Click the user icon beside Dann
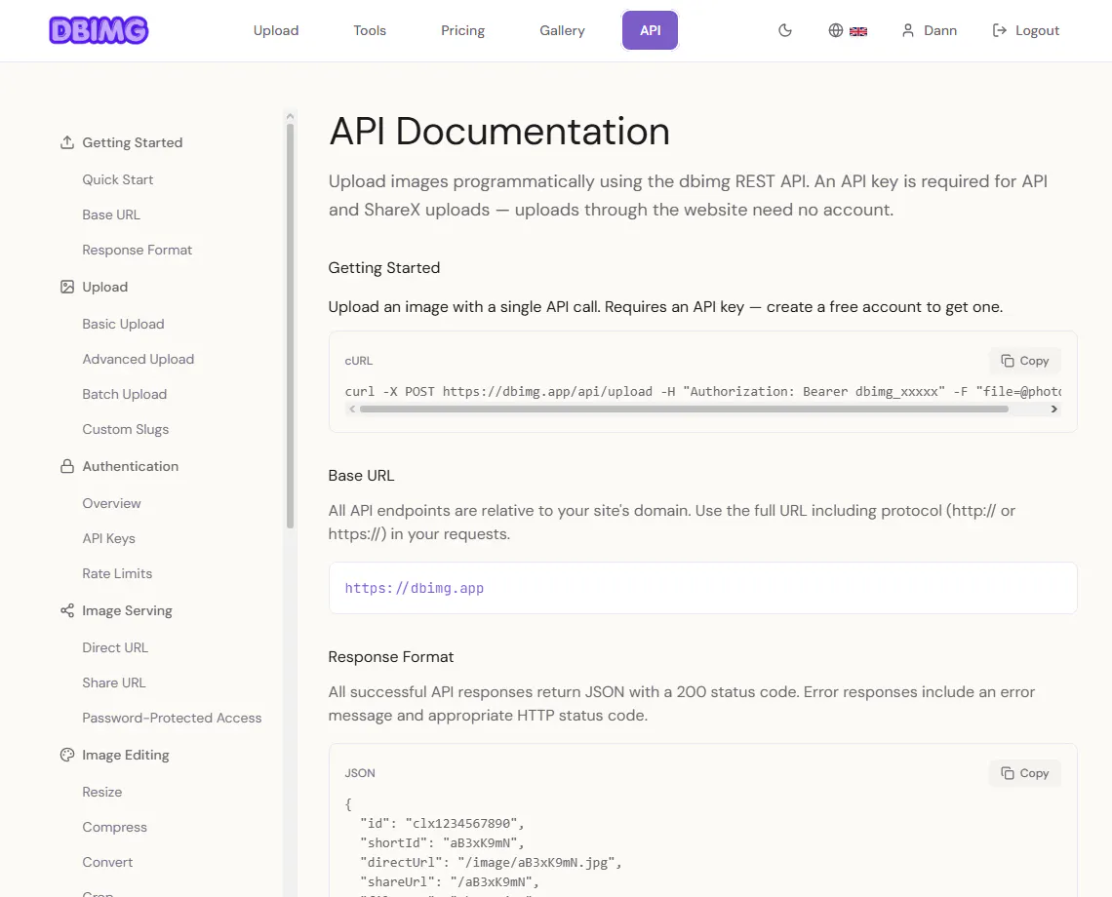This screenshot has width=1112, height=897. pyautogui.click(x=908, y=30)
